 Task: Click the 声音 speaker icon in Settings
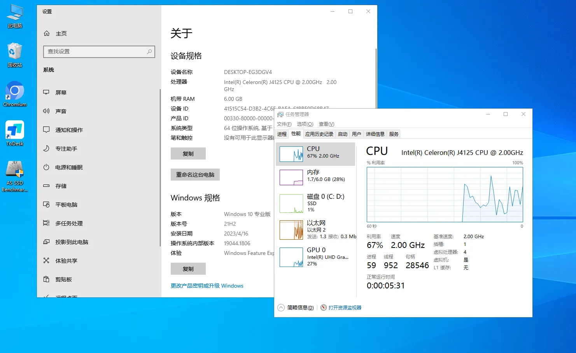46,111
